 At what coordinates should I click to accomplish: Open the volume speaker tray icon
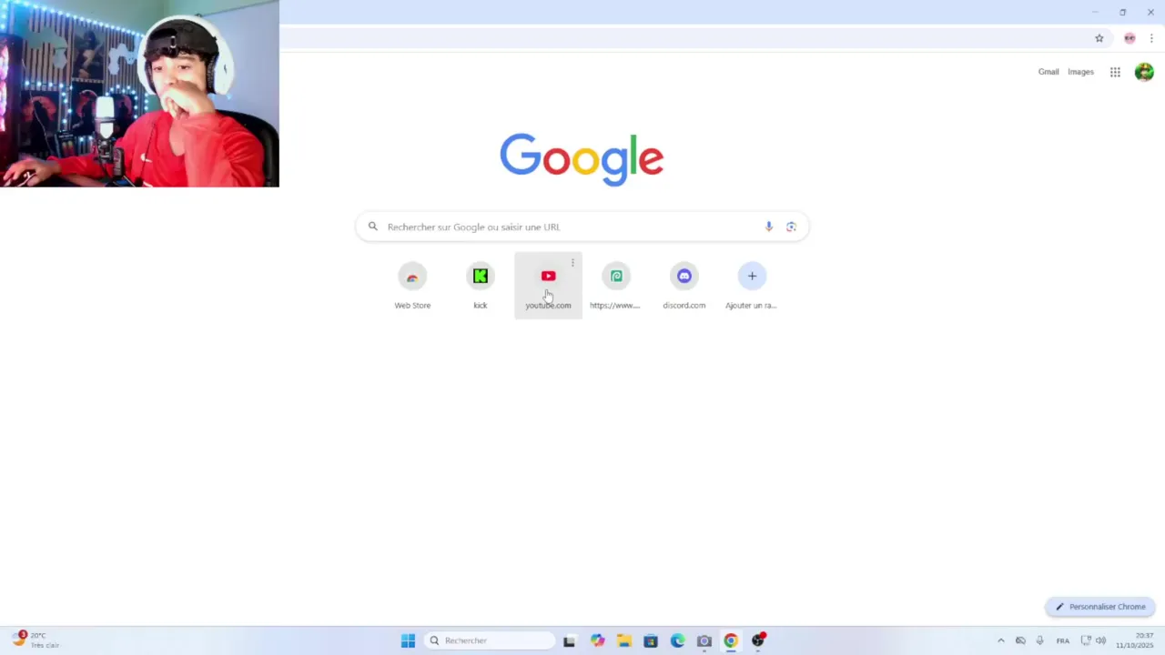(1100, 640)
